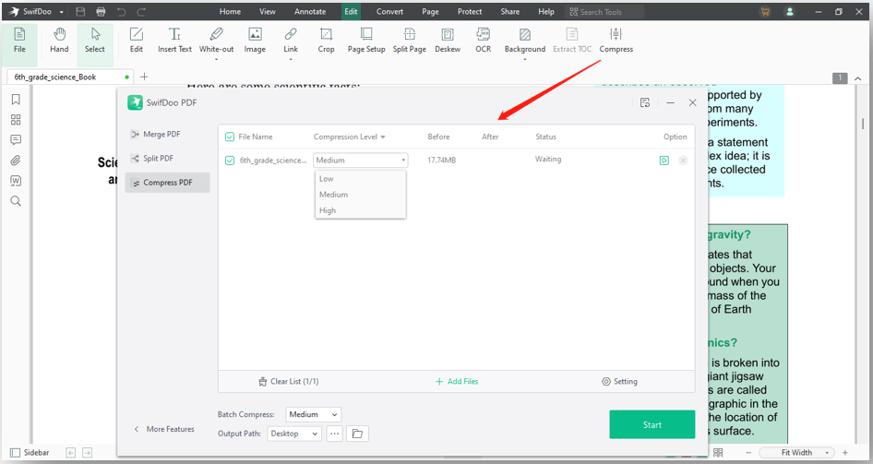Remove 6th_grade_science file from list
This screenshot has height=464, width=873.
point(683,161)
